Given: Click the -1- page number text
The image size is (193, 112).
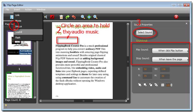Looking at the screenshot, I should tap(57, 96).
